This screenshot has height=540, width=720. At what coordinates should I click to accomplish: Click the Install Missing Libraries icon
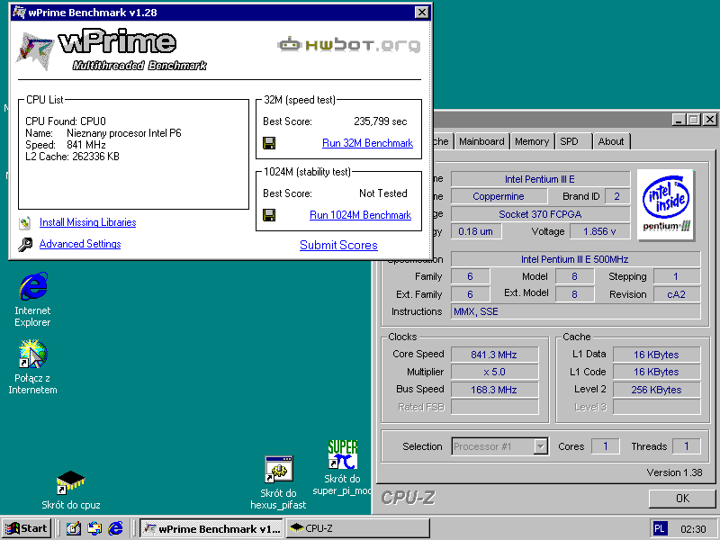[25, 223]
